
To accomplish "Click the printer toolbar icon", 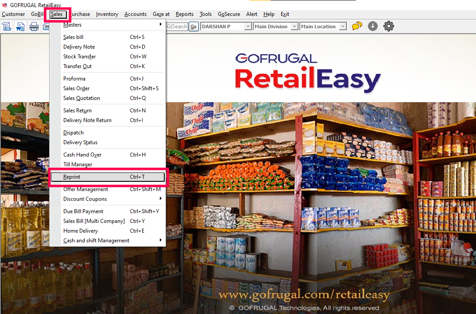I will tap(34, 27).
